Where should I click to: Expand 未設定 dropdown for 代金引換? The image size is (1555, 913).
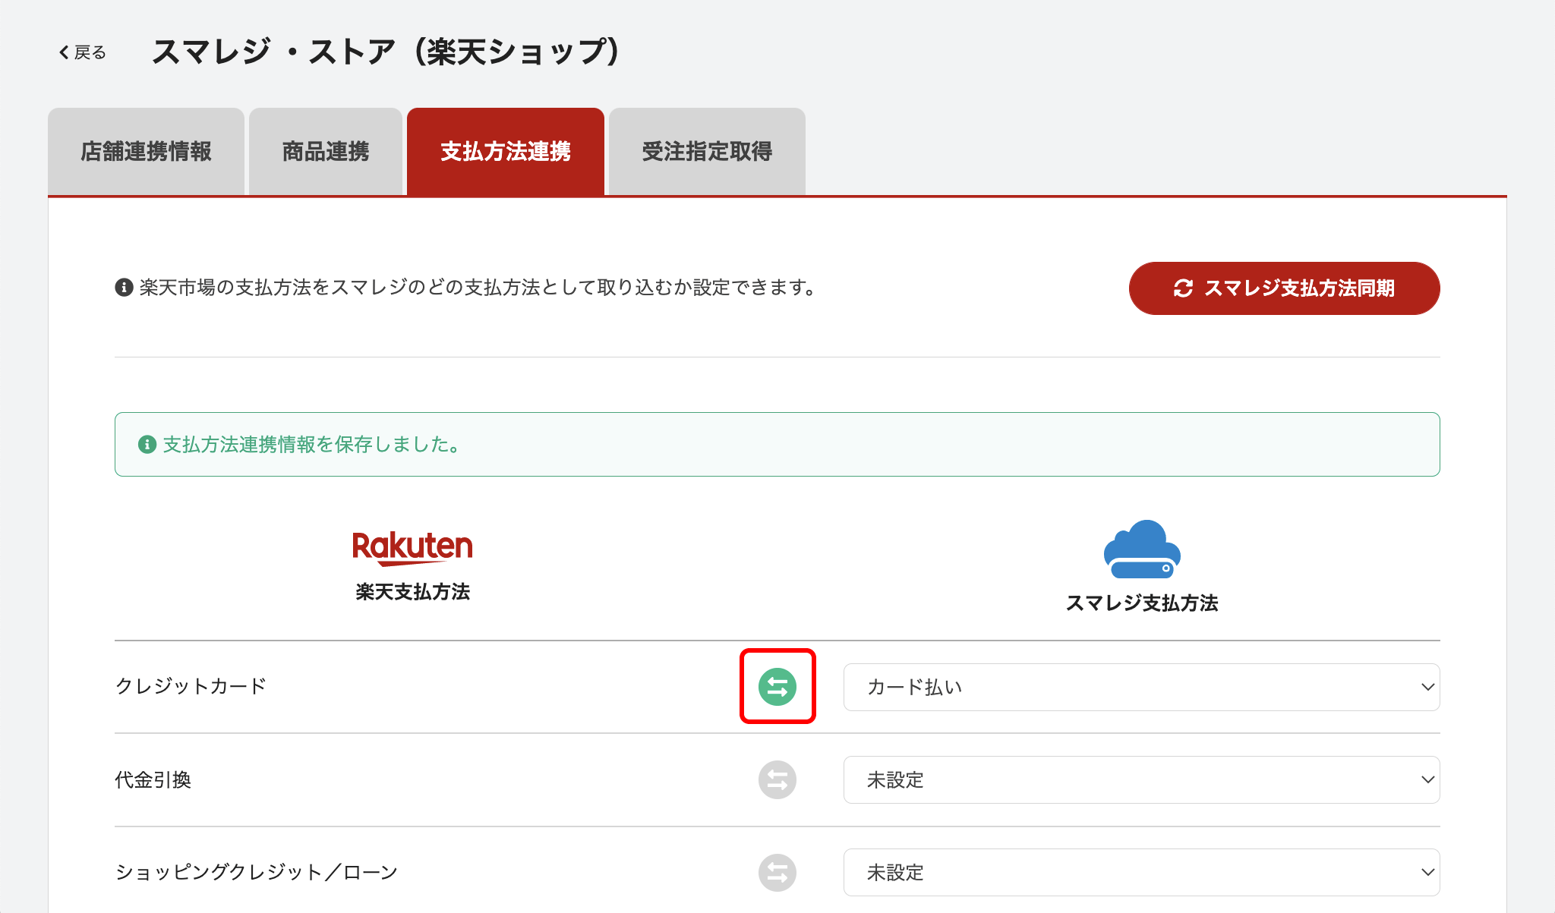pos(1141,779)
